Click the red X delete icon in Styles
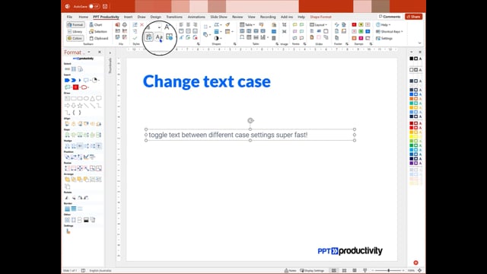Viewport: 487px width, 274px height. click(x=142, y=25)
